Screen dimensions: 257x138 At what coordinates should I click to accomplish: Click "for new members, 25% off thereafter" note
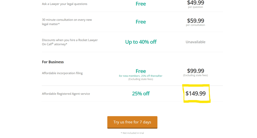pos(141,76)
